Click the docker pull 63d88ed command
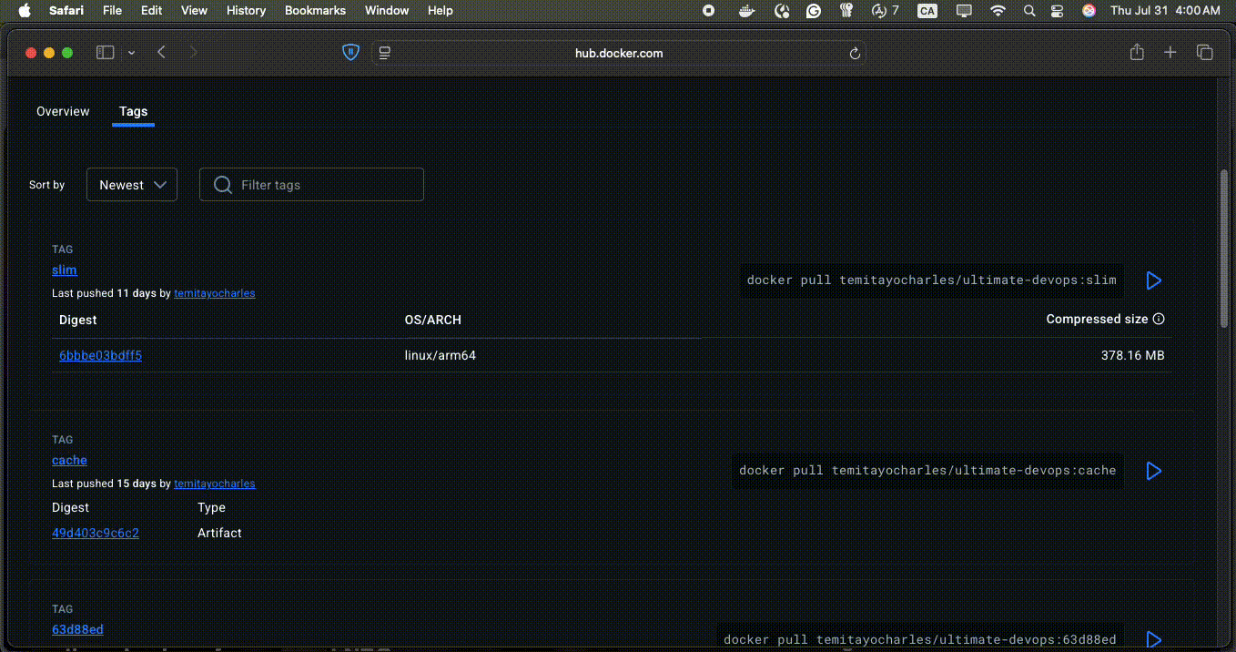This screenshot has width=1236, height=652. click(919, 639)
